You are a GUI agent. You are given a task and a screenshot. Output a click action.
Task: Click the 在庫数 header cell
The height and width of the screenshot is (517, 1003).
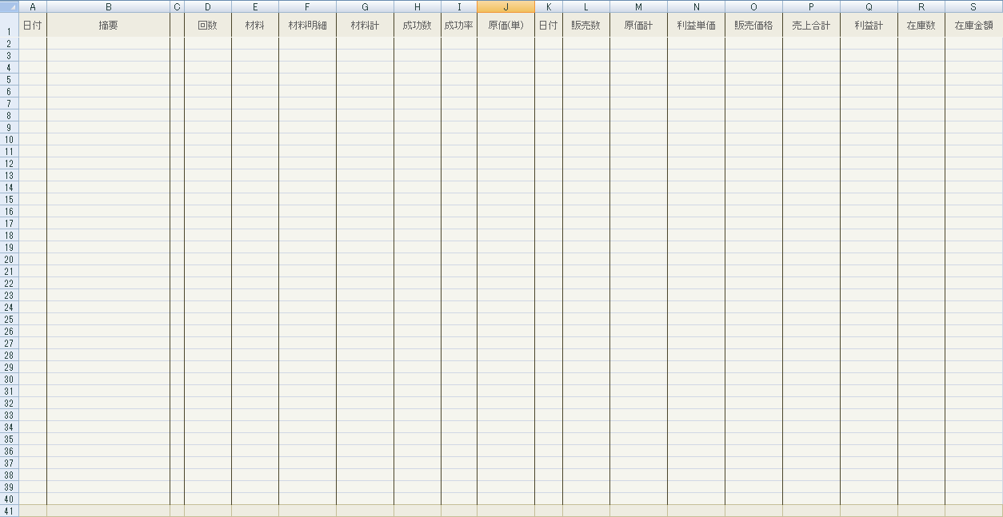(x=921, y=25)
